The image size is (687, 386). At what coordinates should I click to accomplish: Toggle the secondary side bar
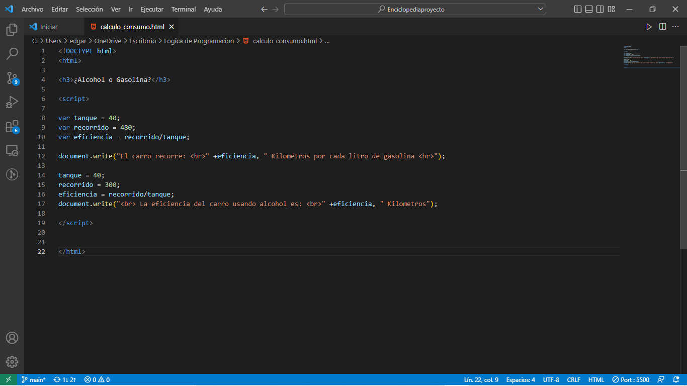(600, 9)
